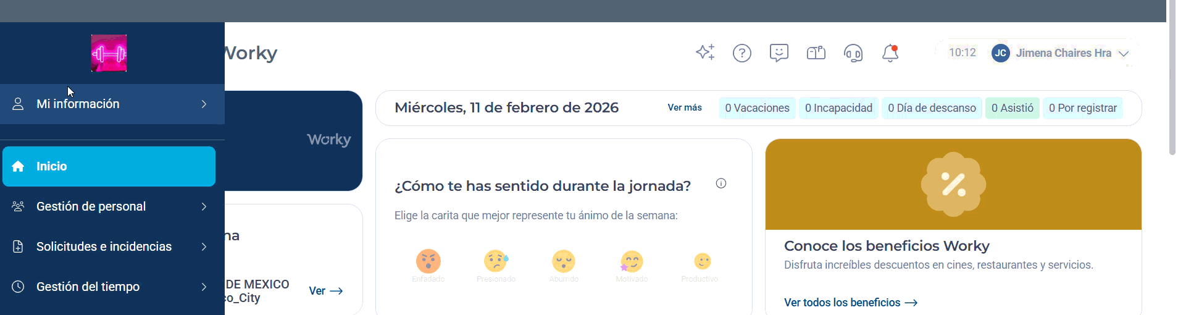1178x315 pixels.
Task: Open the book guide icon
Action: tap(816, 53)
